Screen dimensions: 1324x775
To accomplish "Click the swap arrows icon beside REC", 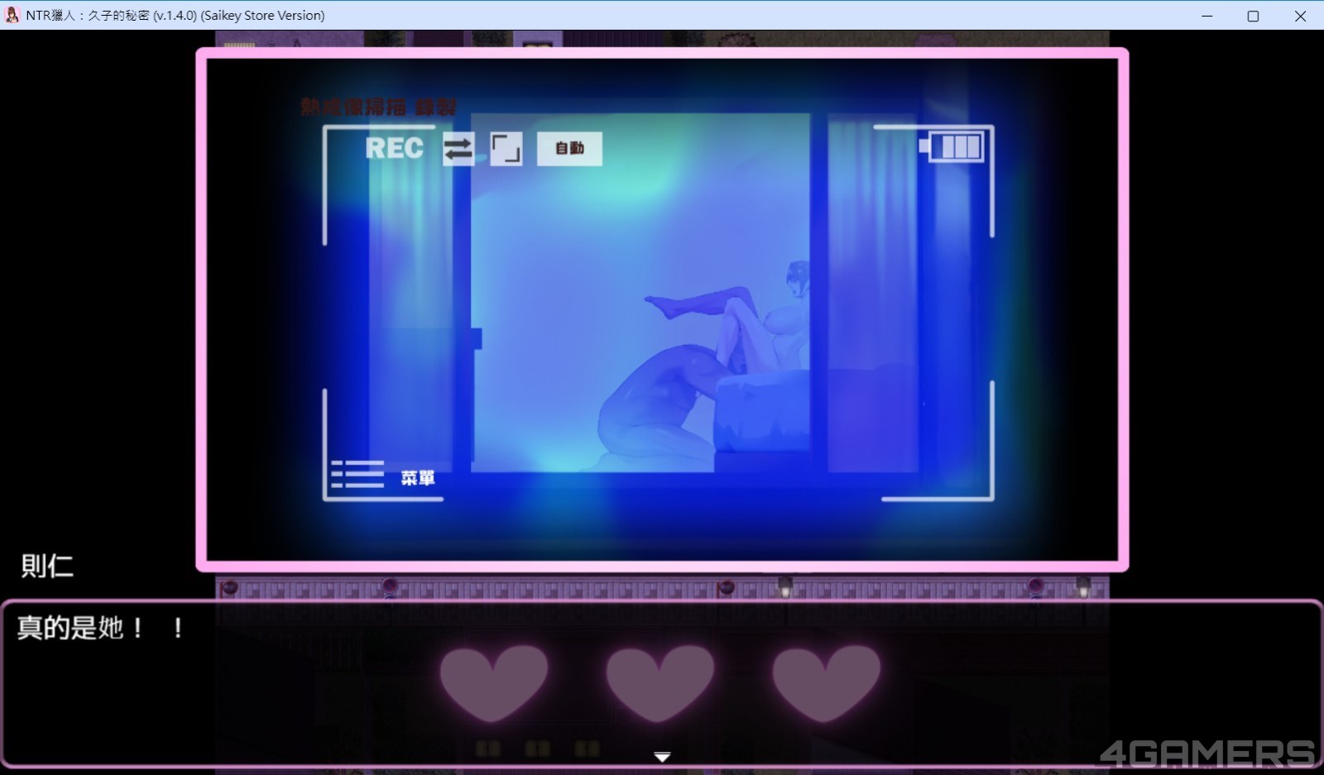I will pos(458,149).
